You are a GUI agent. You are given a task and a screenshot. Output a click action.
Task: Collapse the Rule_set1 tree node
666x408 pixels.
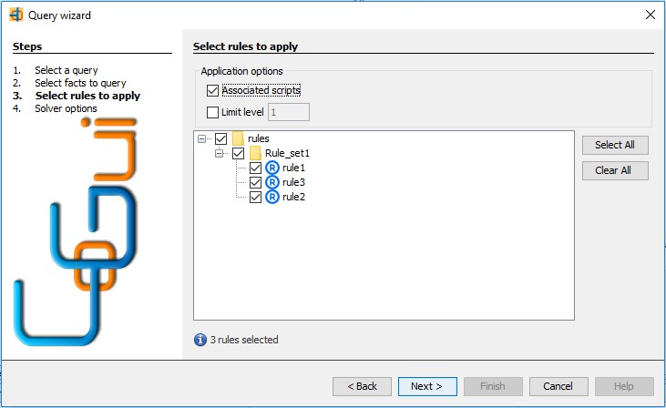click(219, 153)
